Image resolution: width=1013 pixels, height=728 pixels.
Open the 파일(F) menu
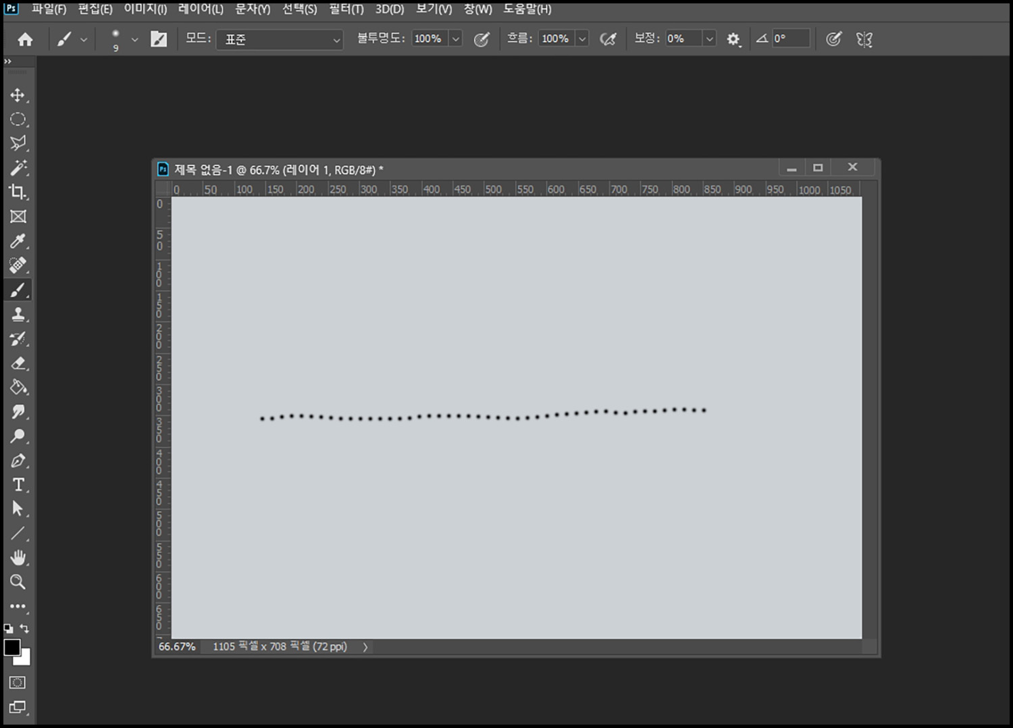[x=49, y=9]
